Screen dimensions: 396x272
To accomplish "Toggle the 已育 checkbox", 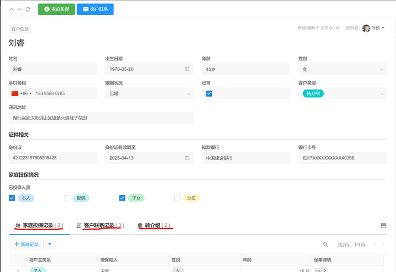I will pyautogui.click(x=209, y=93).
